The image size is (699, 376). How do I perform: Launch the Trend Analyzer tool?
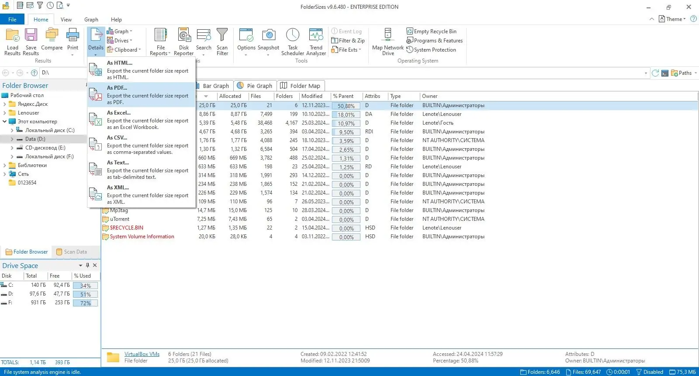tap(316, 42)
